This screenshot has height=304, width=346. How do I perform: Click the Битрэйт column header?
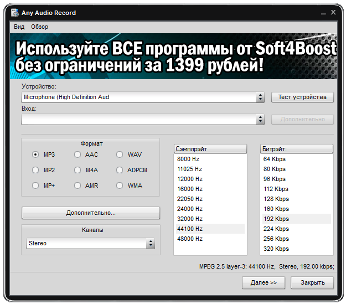pos(297,149)
